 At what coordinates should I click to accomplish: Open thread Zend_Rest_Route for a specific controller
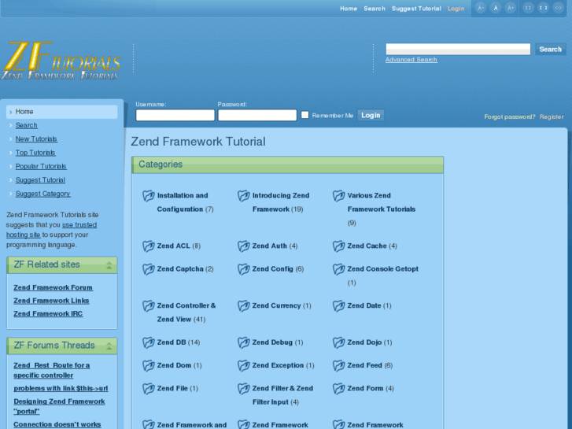[x=51, y=371]
